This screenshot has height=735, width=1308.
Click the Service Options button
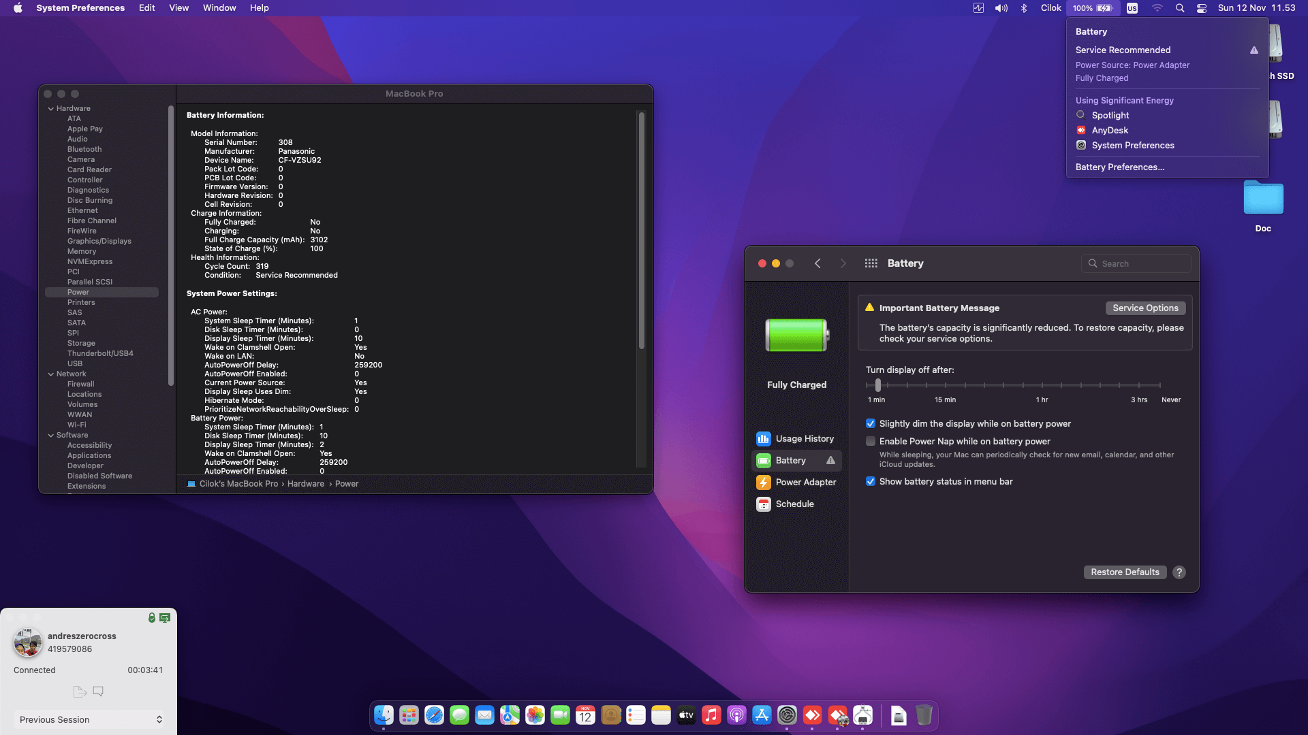click(x=1145, y=308)
